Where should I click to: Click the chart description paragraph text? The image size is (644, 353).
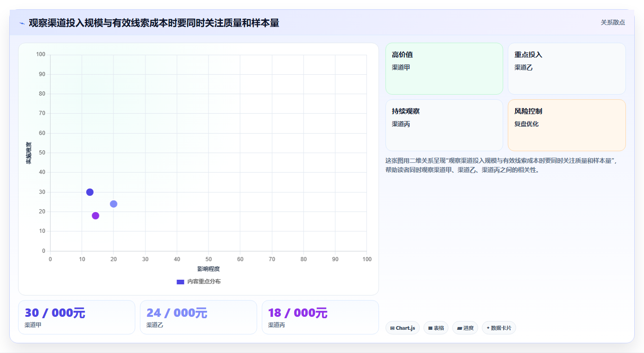[502, 165]
